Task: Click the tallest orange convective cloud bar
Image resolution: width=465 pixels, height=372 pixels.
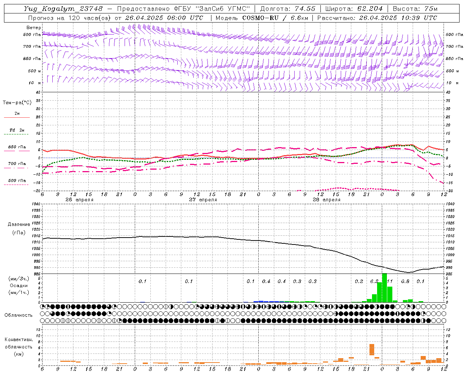Action: pyautogui.click(x=372, y=349)
